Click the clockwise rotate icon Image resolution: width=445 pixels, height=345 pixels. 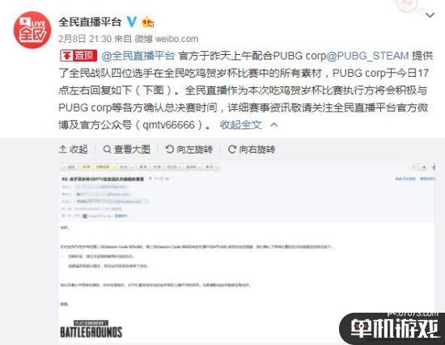point(232,149)
